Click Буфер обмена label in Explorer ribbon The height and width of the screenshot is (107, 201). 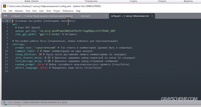(31, 1)
